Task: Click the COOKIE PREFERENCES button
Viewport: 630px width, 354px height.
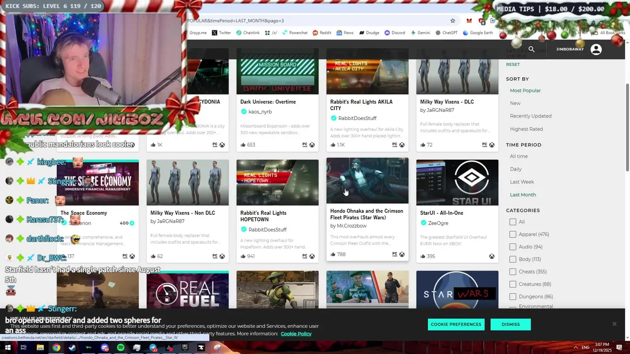Action: (x=456, y=324)
